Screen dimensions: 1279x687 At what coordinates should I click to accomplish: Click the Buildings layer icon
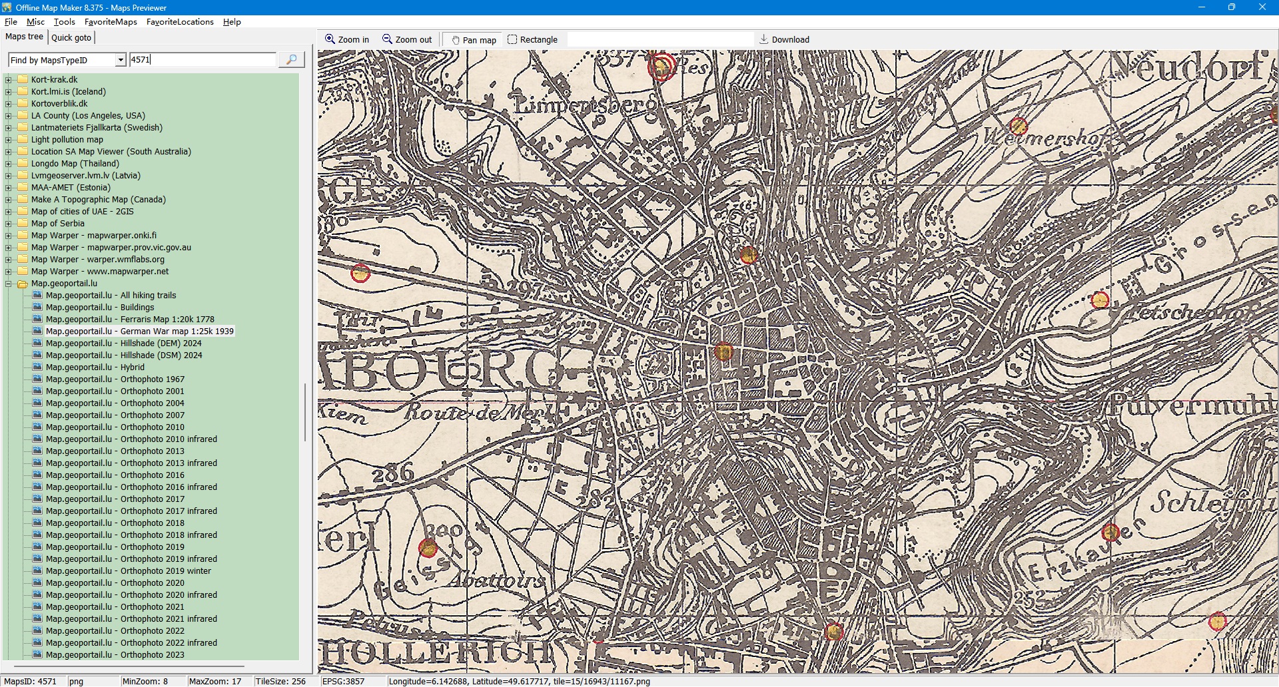click(37, 308)
